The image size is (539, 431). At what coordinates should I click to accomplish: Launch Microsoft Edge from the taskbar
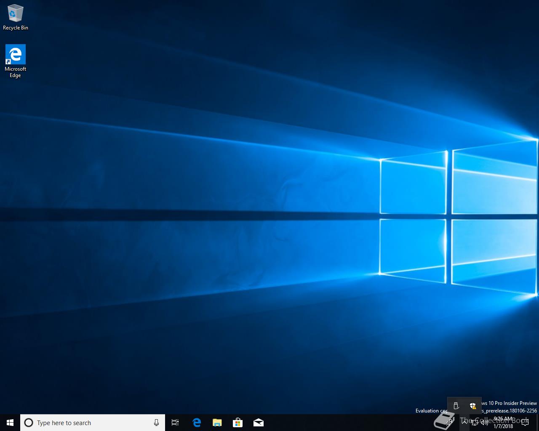[x=197, y=423]
